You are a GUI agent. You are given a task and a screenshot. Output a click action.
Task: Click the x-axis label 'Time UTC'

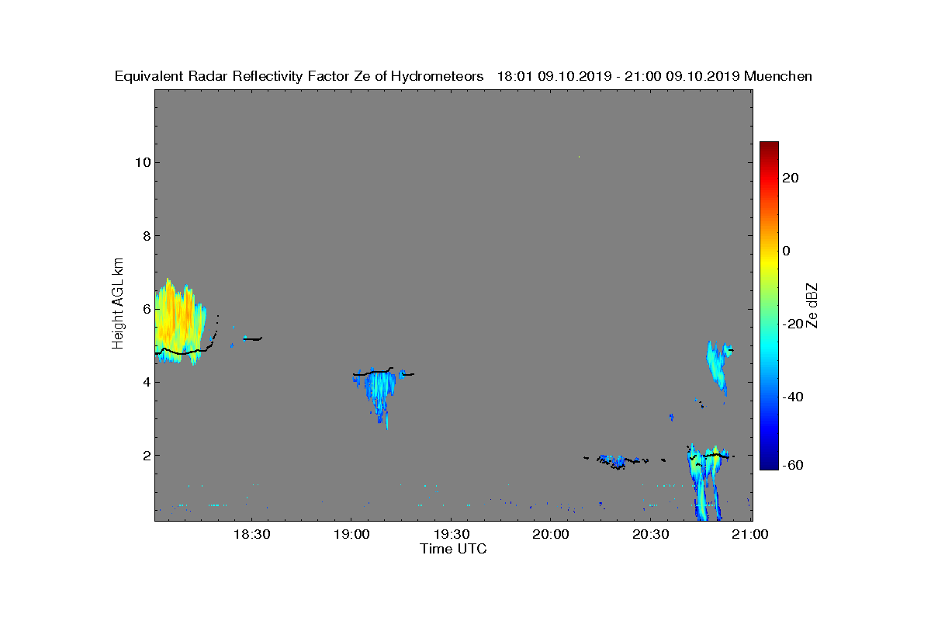pyautogui.click(x=453, y=549)
